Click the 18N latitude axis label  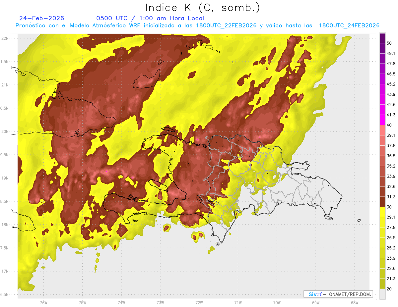tap(6, 225)
